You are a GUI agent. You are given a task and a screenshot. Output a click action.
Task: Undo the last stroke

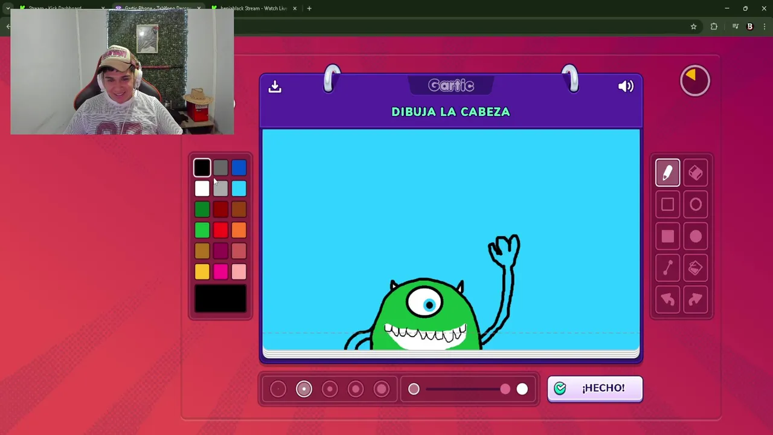(667, 300)
